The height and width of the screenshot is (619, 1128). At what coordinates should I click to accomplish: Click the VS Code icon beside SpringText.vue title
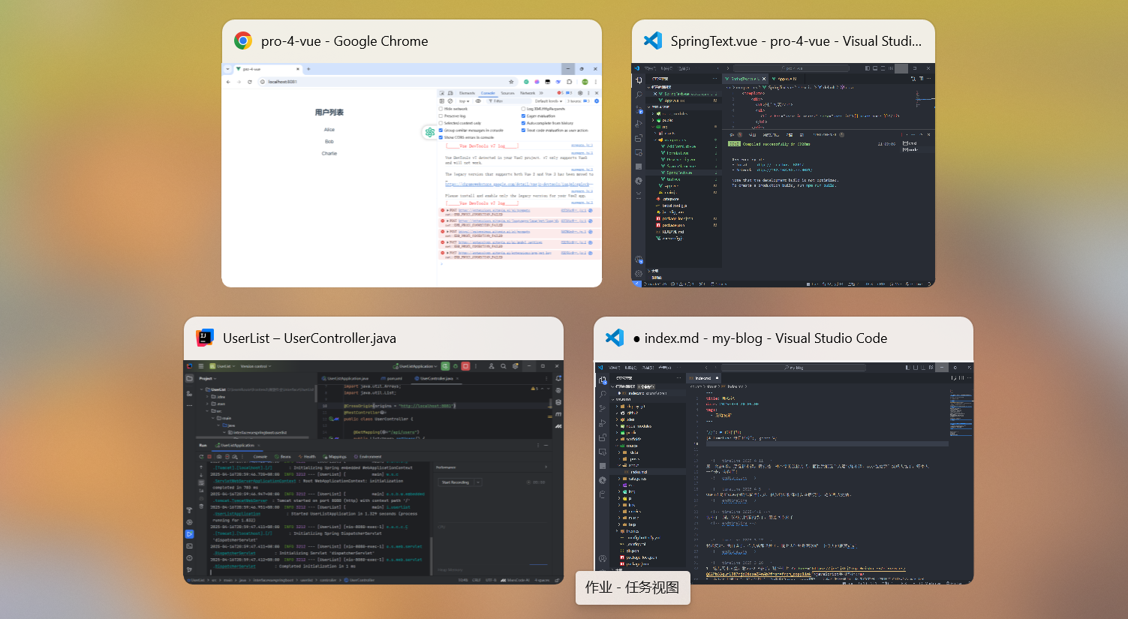pyautogui.click(x=653, y=41)
